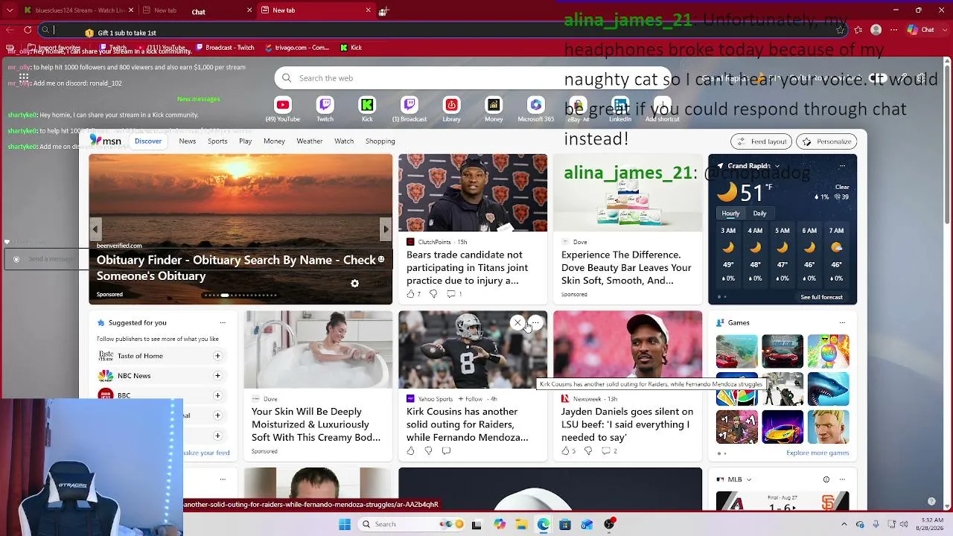Open the Weather feed tab
Viewport: 953px width, 536px height.
(310, 141)
